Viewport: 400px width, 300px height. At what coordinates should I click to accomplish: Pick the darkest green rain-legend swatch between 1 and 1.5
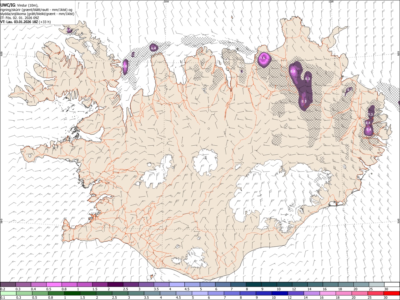72,293
